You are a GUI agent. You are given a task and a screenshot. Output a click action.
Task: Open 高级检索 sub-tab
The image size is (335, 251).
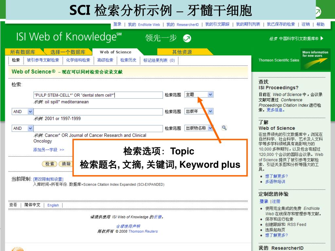(105, 60)
